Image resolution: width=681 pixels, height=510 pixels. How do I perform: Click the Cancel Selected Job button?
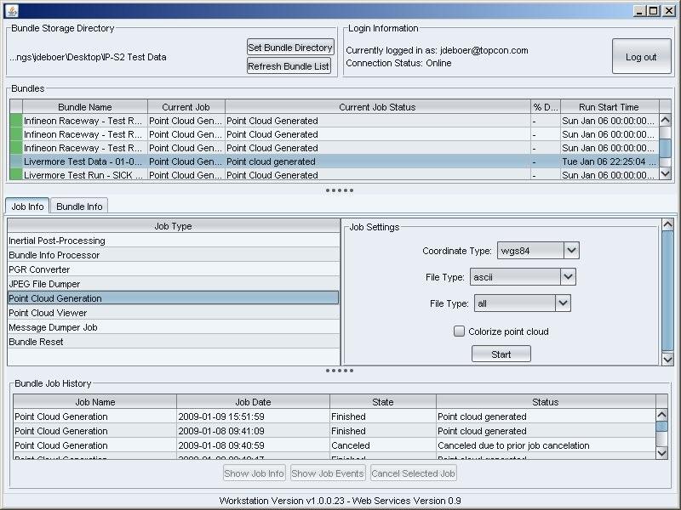tap(413, 473)
